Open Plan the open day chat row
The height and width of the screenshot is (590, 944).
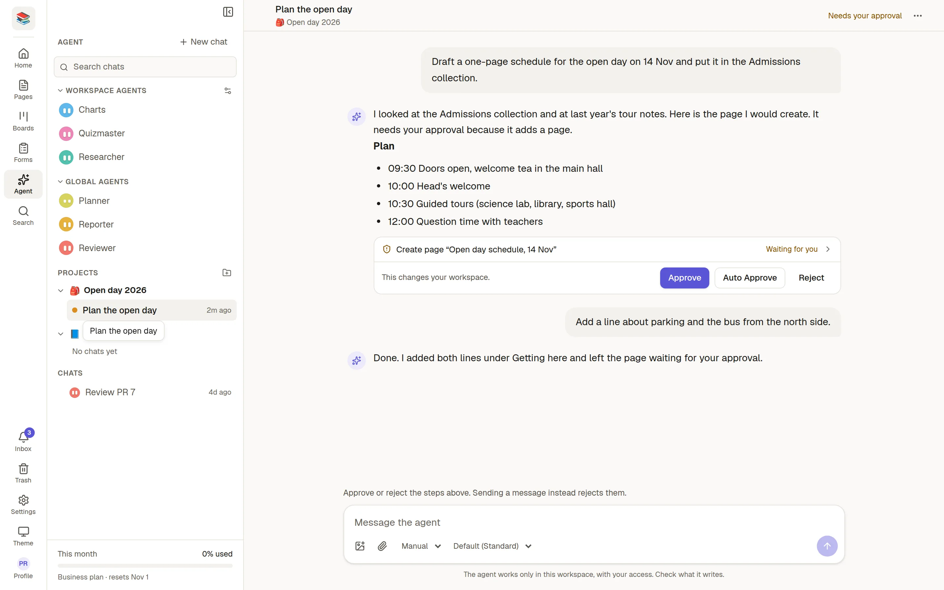[x=151, y=310]
